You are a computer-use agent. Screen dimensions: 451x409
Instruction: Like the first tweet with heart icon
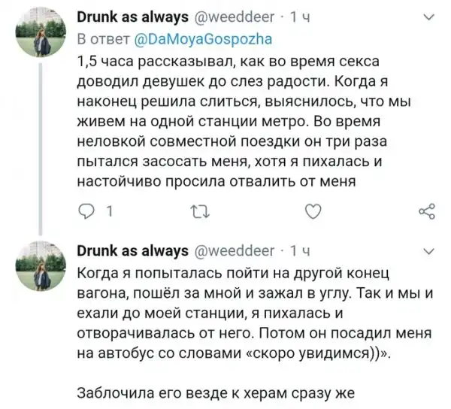pyautogui.click(x=316, y=212)
